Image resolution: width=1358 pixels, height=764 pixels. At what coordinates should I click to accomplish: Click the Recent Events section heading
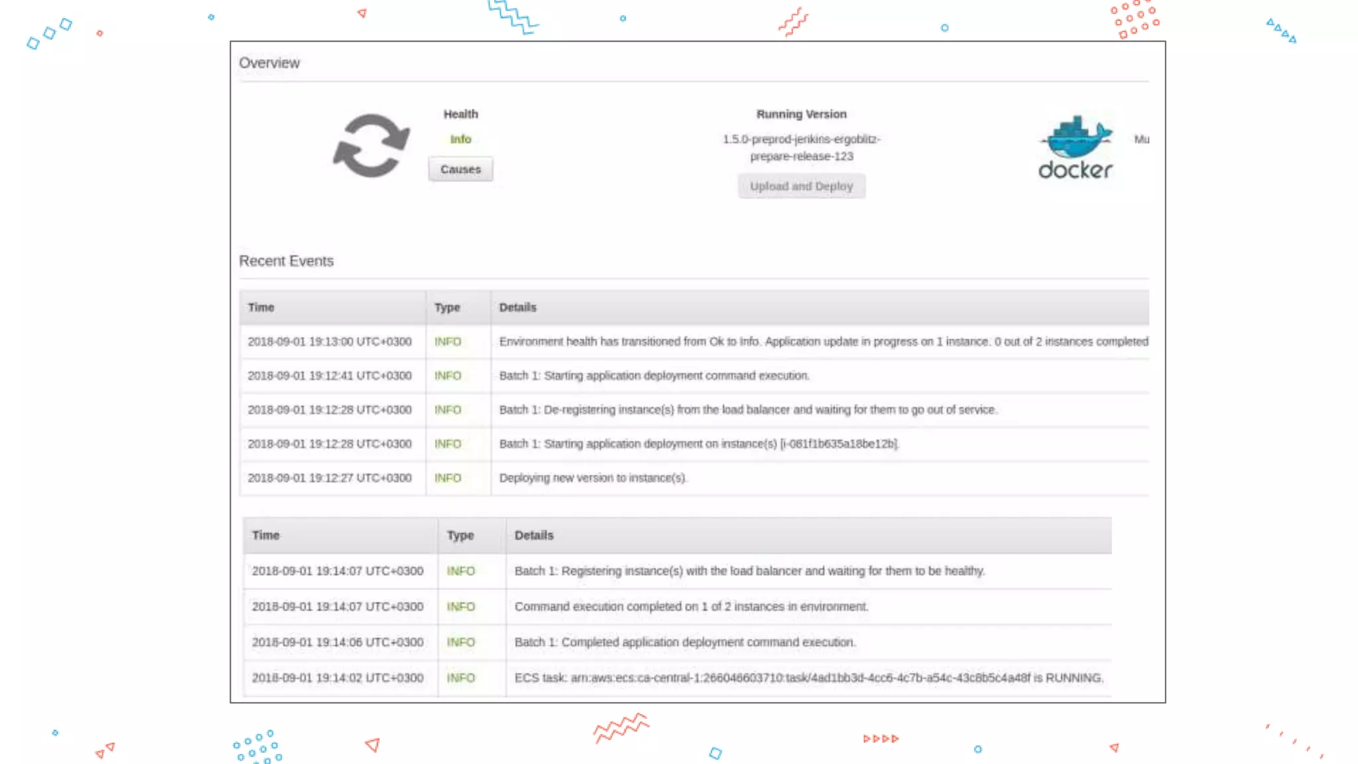(x=286, y=261)
